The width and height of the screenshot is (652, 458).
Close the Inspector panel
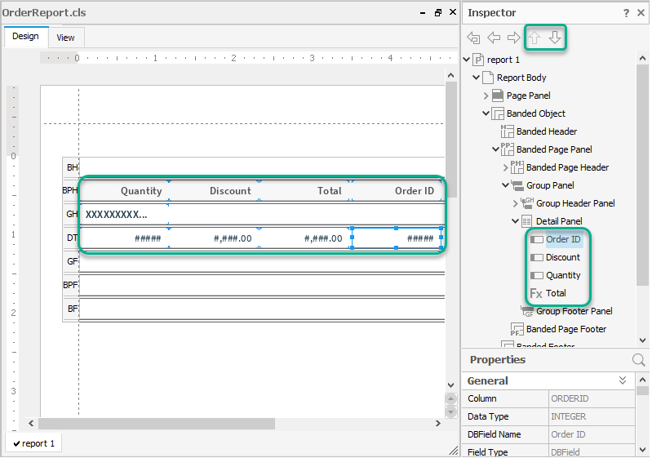coord(641,13)
